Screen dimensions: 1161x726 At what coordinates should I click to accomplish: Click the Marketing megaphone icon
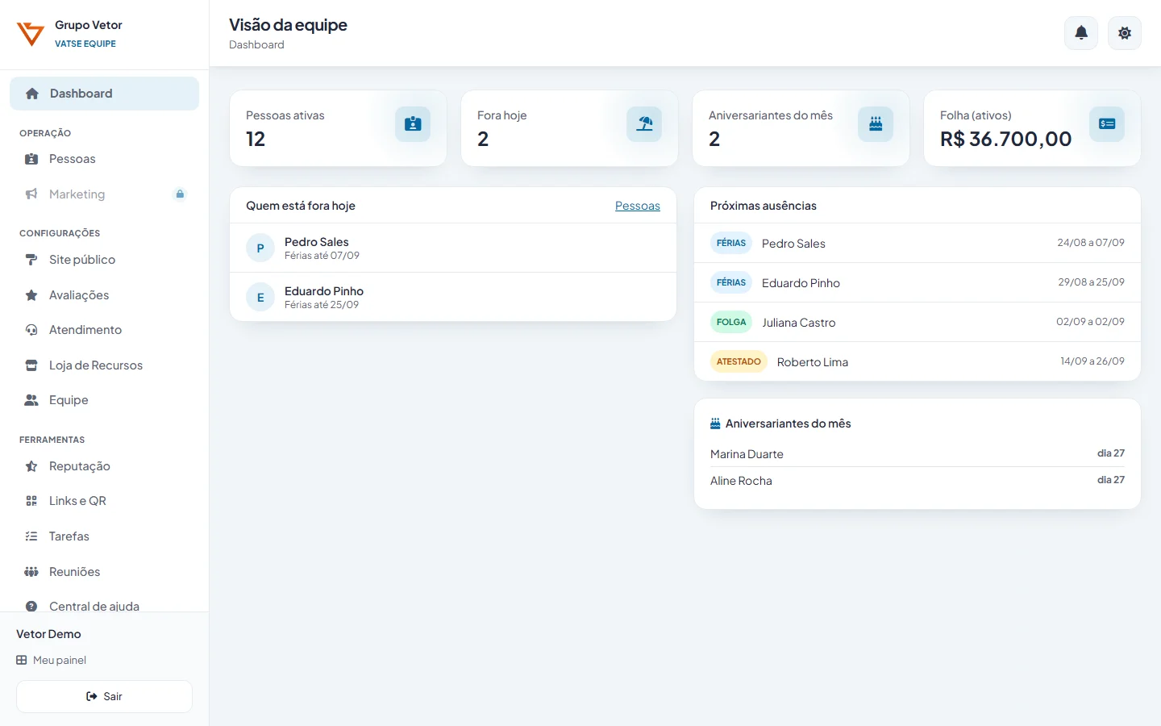(x=31, y=194)
